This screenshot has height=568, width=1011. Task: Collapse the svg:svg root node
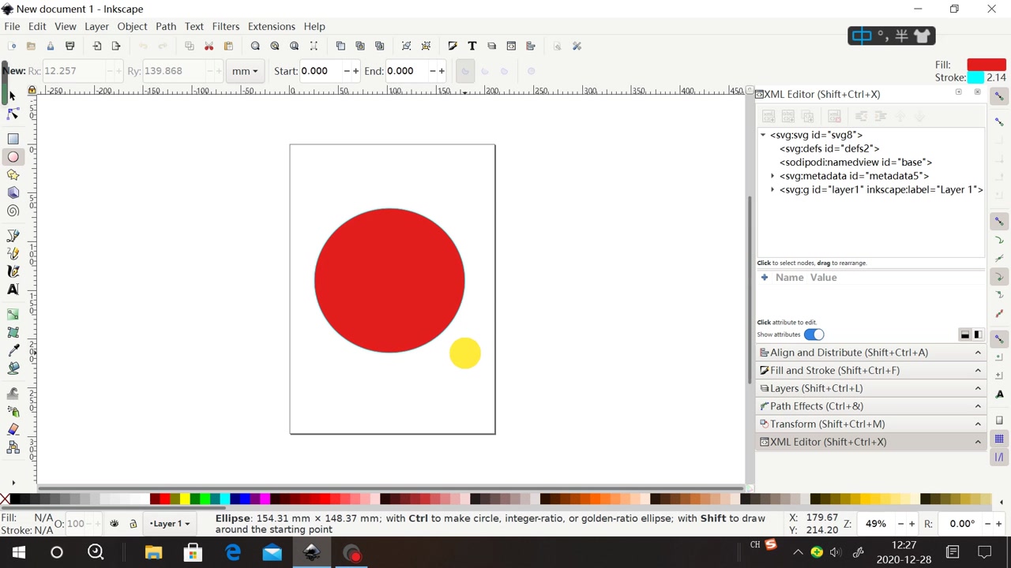point(763,135)
